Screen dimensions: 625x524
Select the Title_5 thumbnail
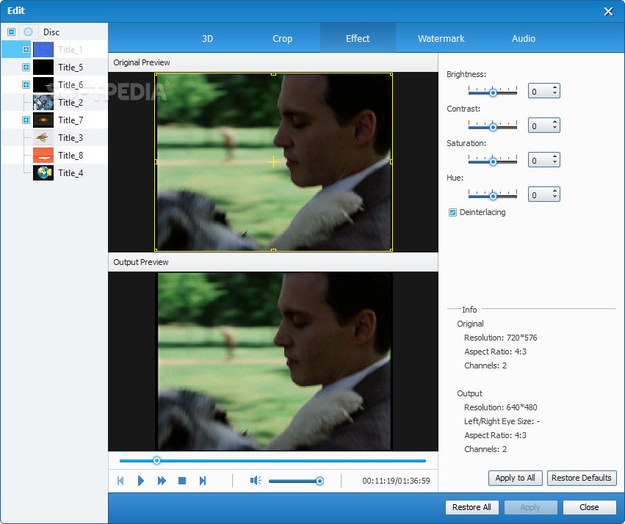[43, 68]
